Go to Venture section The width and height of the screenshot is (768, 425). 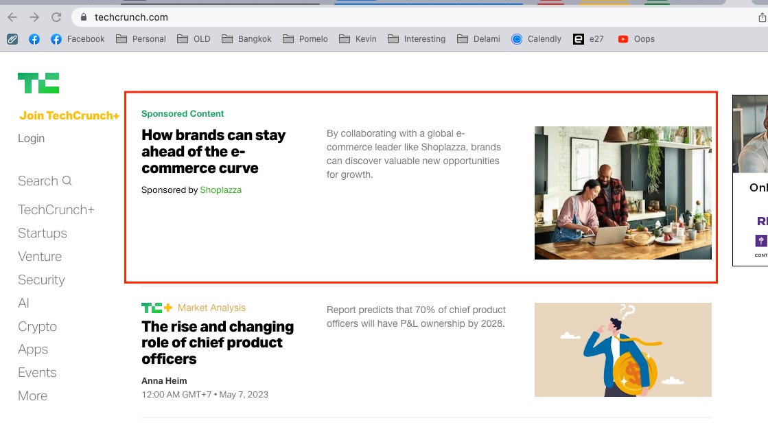pos(40,256)
